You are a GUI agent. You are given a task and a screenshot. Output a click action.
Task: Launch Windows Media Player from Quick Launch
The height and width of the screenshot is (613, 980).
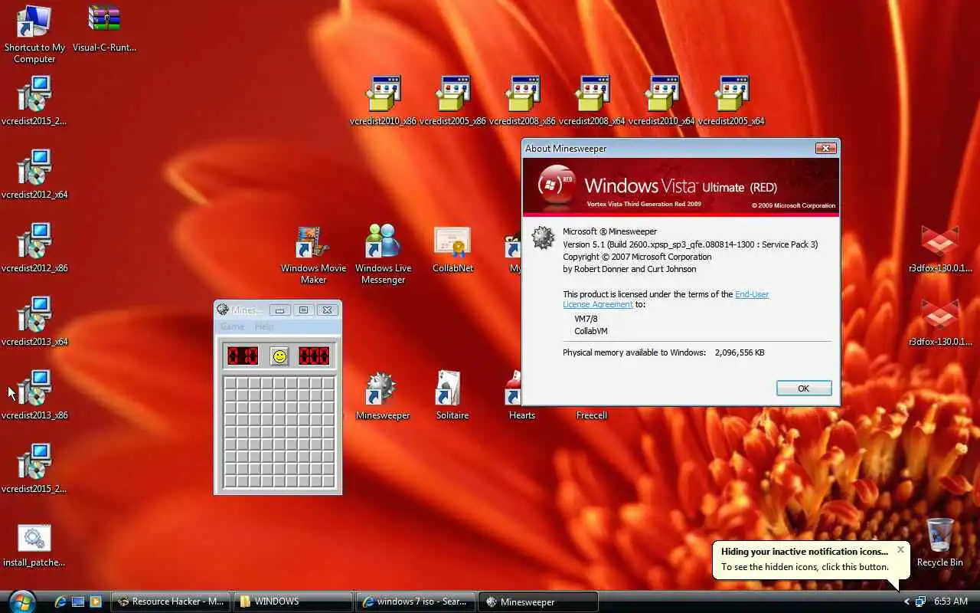pos(96,602)
